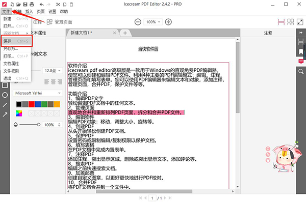Click the opacity slider handle
Viewport: 306px width, 202px height.
click(x=39, y=125)
